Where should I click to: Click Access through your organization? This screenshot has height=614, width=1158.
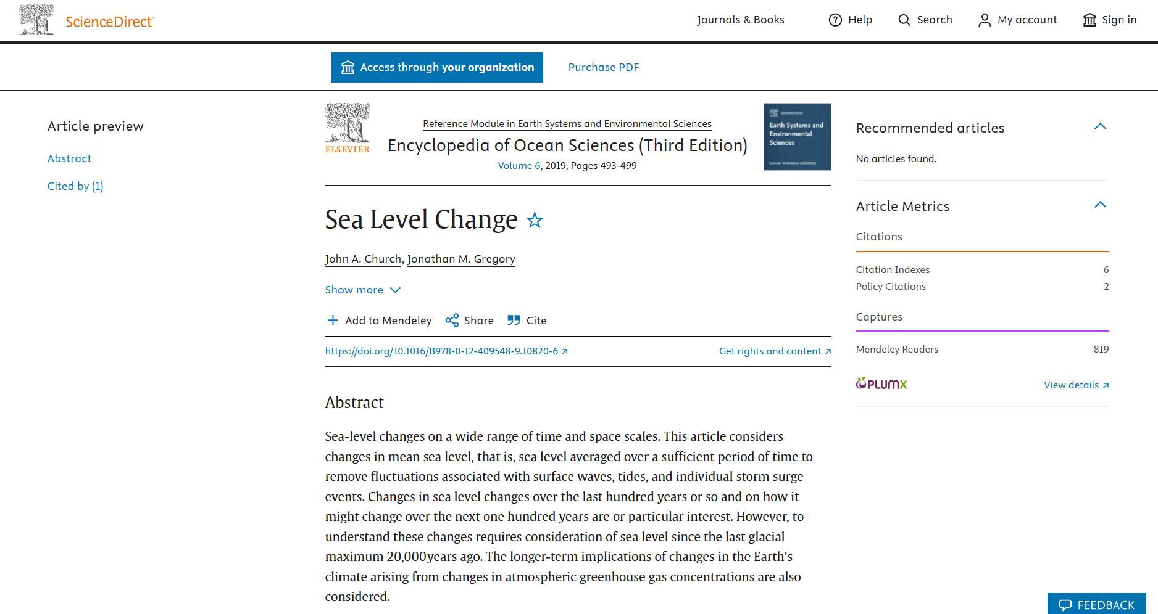coord(436,67)
